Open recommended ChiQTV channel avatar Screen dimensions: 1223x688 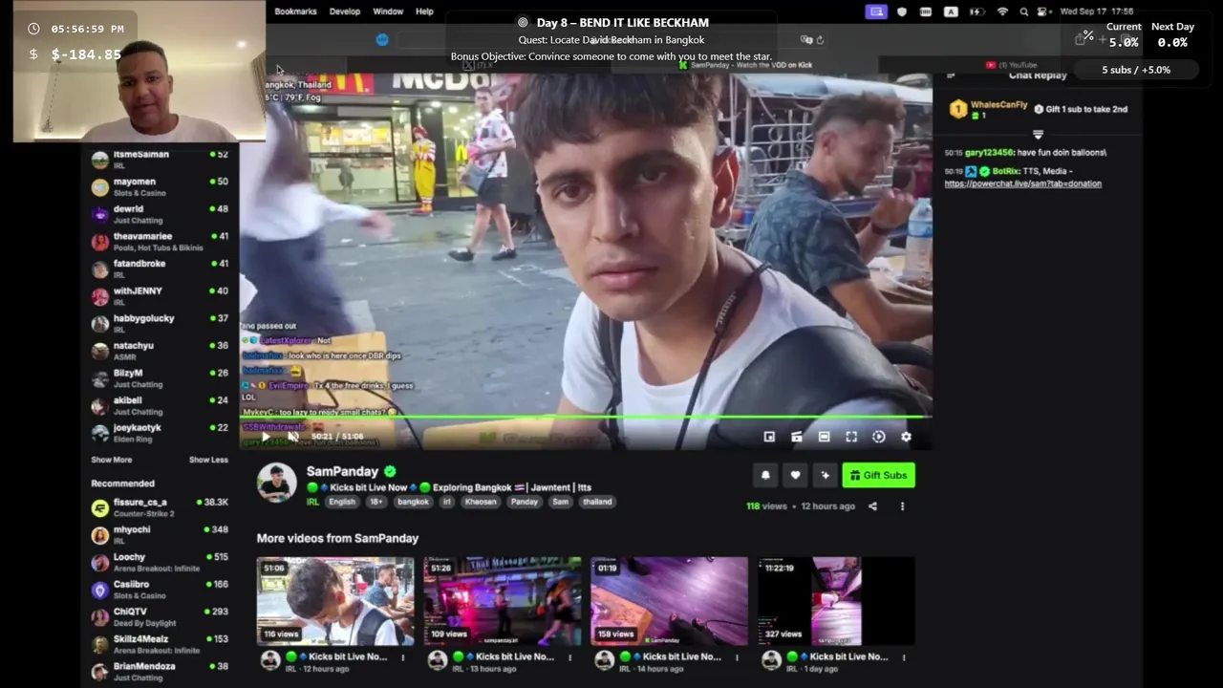tap(99, 617)
